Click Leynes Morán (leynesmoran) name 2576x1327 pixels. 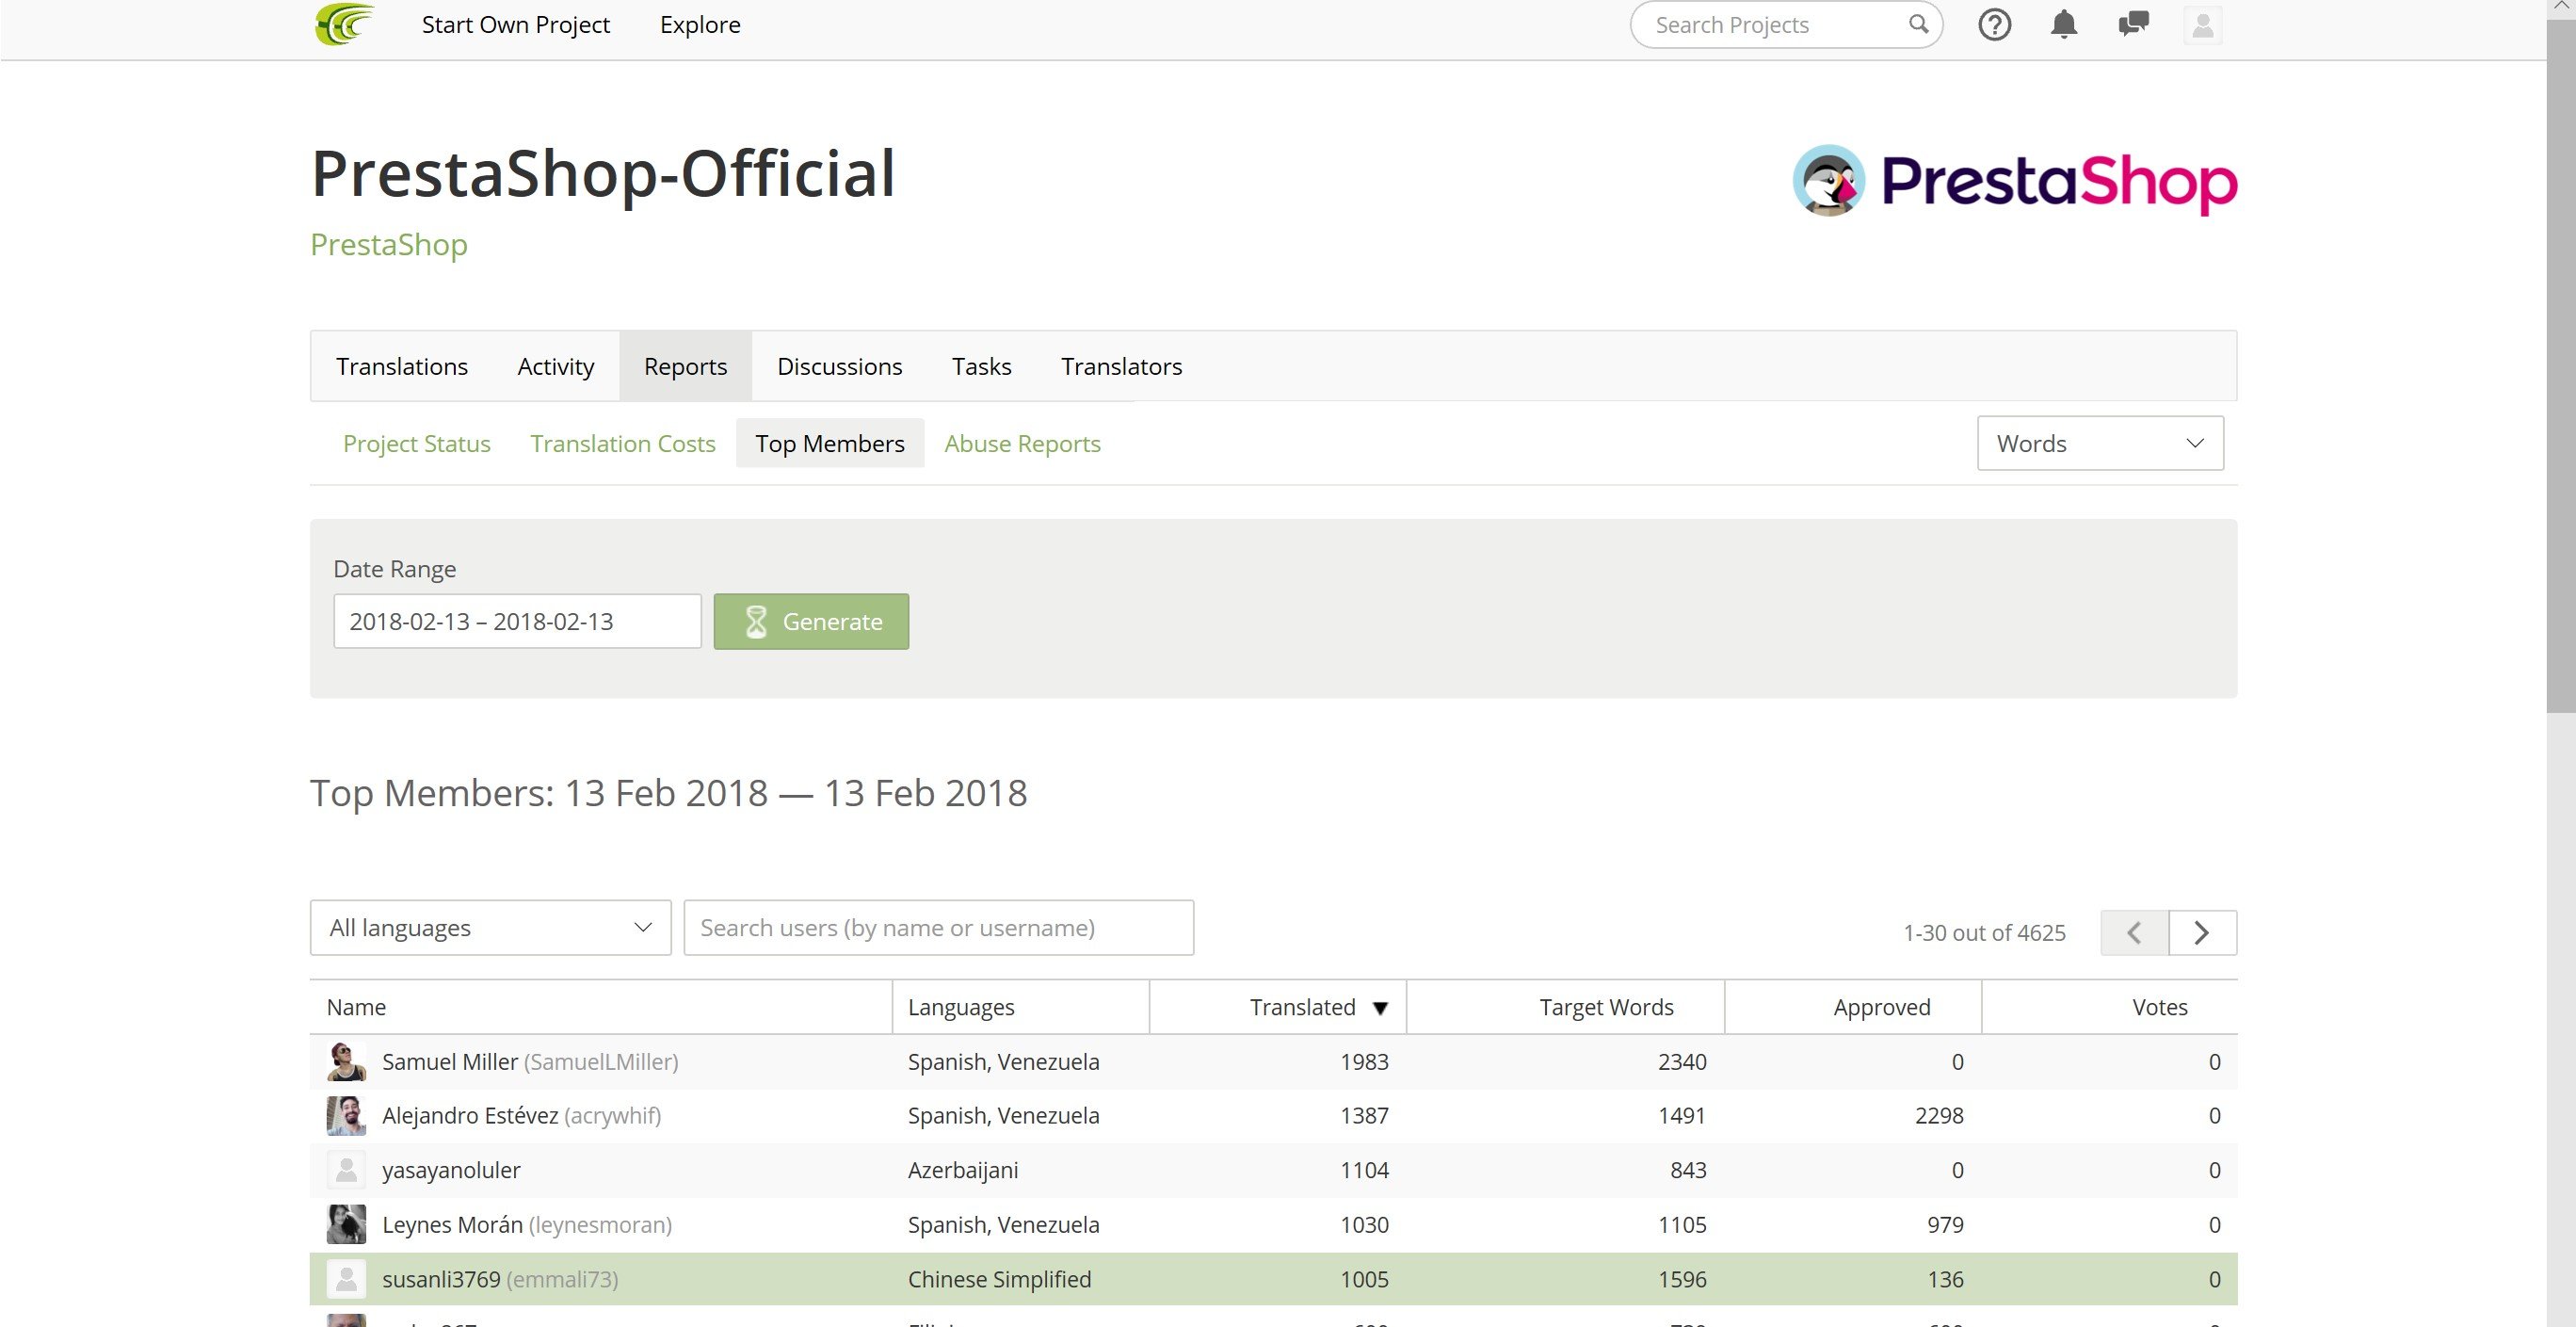tap(527, 1224)
